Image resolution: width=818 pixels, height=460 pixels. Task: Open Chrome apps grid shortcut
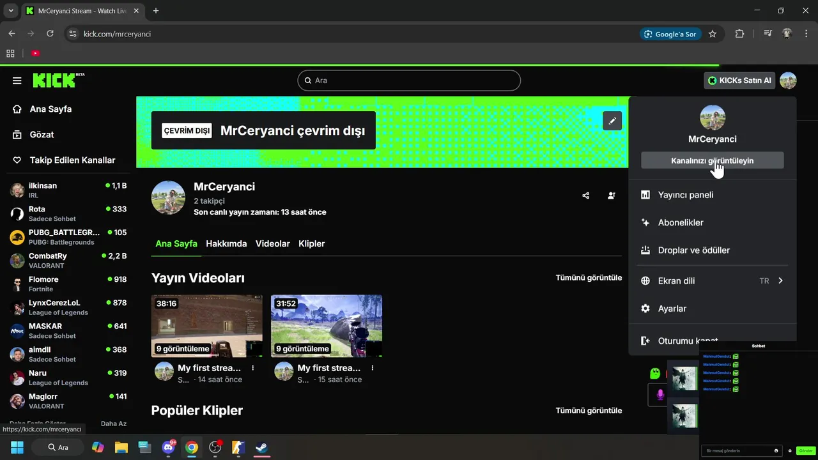coord(10,54)
